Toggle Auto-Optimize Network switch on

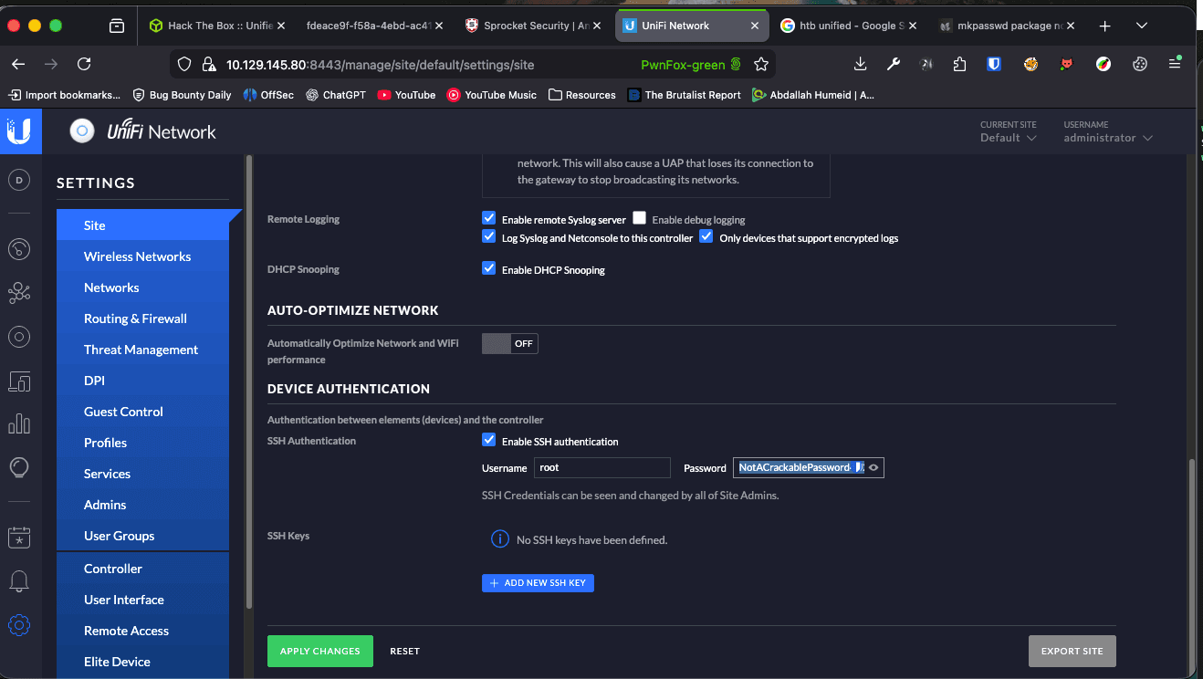pos(509,343)
